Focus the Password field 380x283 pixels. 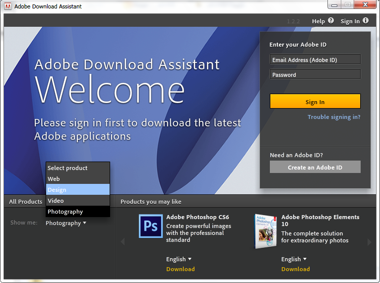click(x=315, y=74)
